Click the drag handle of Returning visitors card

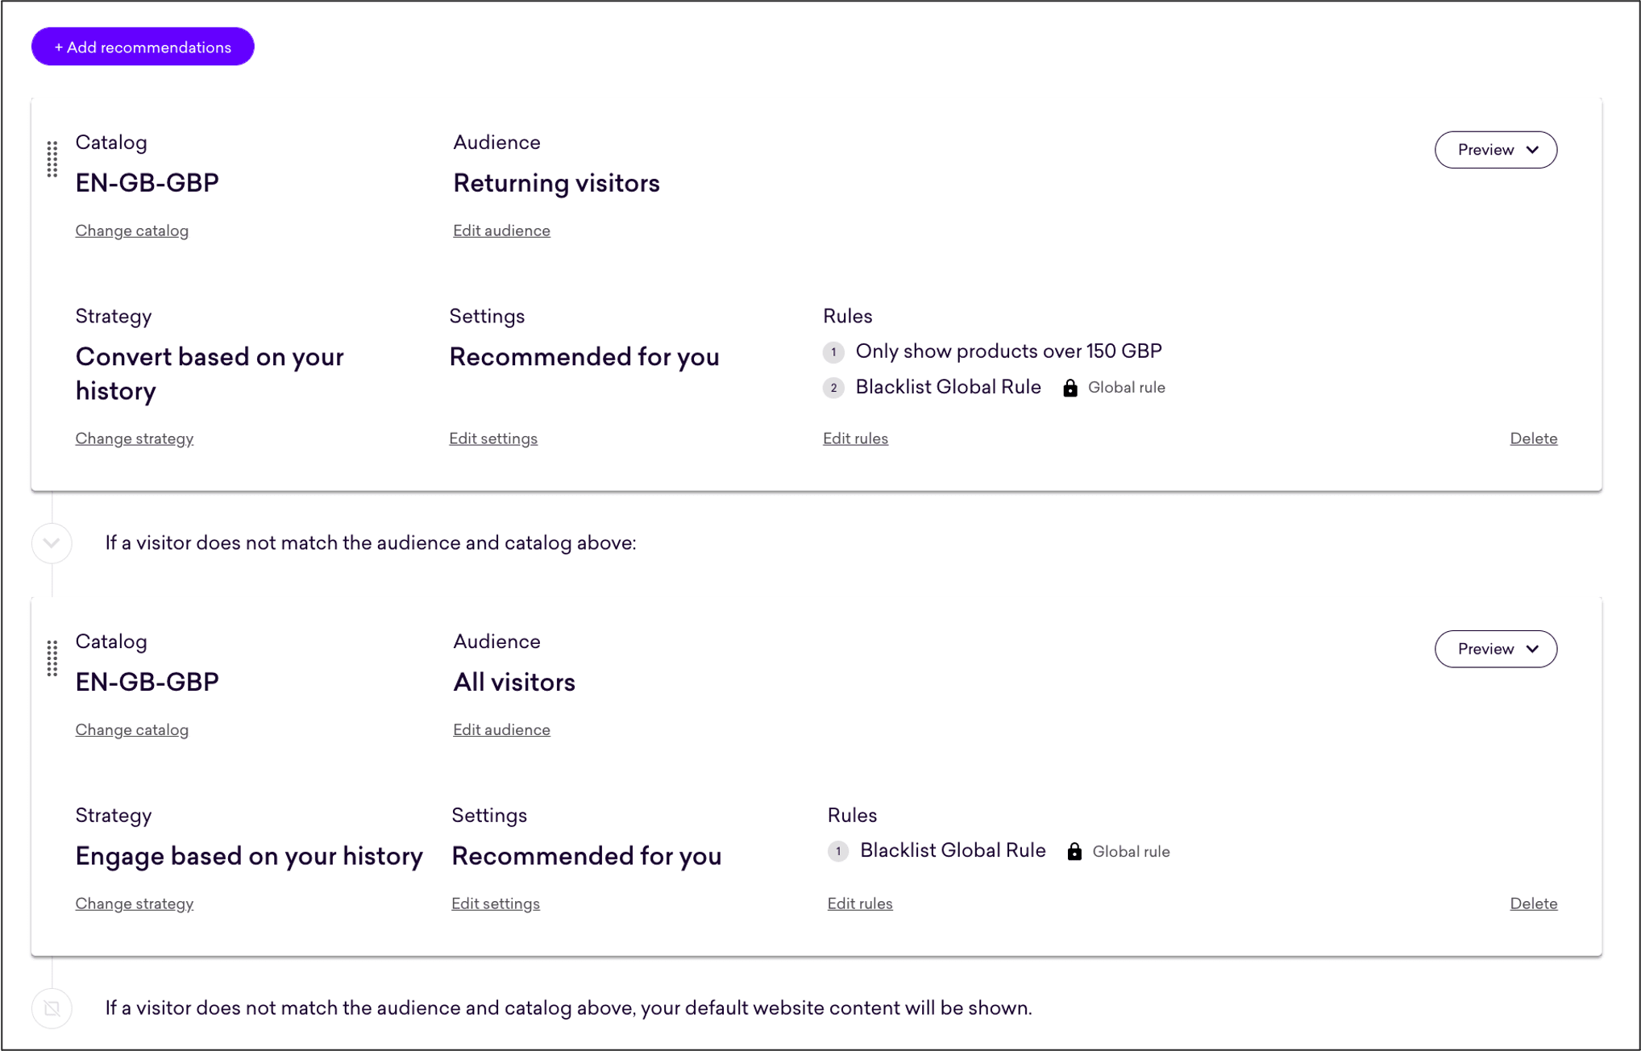tap(52, 159)
